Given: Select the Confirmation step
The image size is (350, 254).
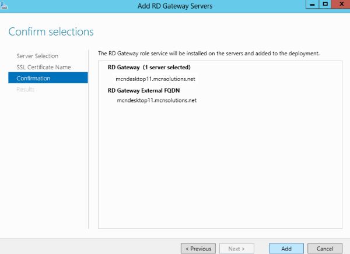Looking at the screenshot, I should pos(48,78).
